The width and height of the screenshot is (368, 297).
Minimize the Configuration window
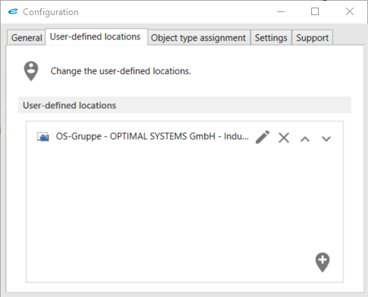point(281,11)
